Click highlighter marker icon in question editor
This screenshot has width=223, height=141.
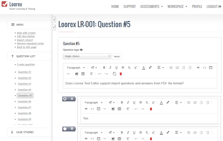(x=150, y=67)
